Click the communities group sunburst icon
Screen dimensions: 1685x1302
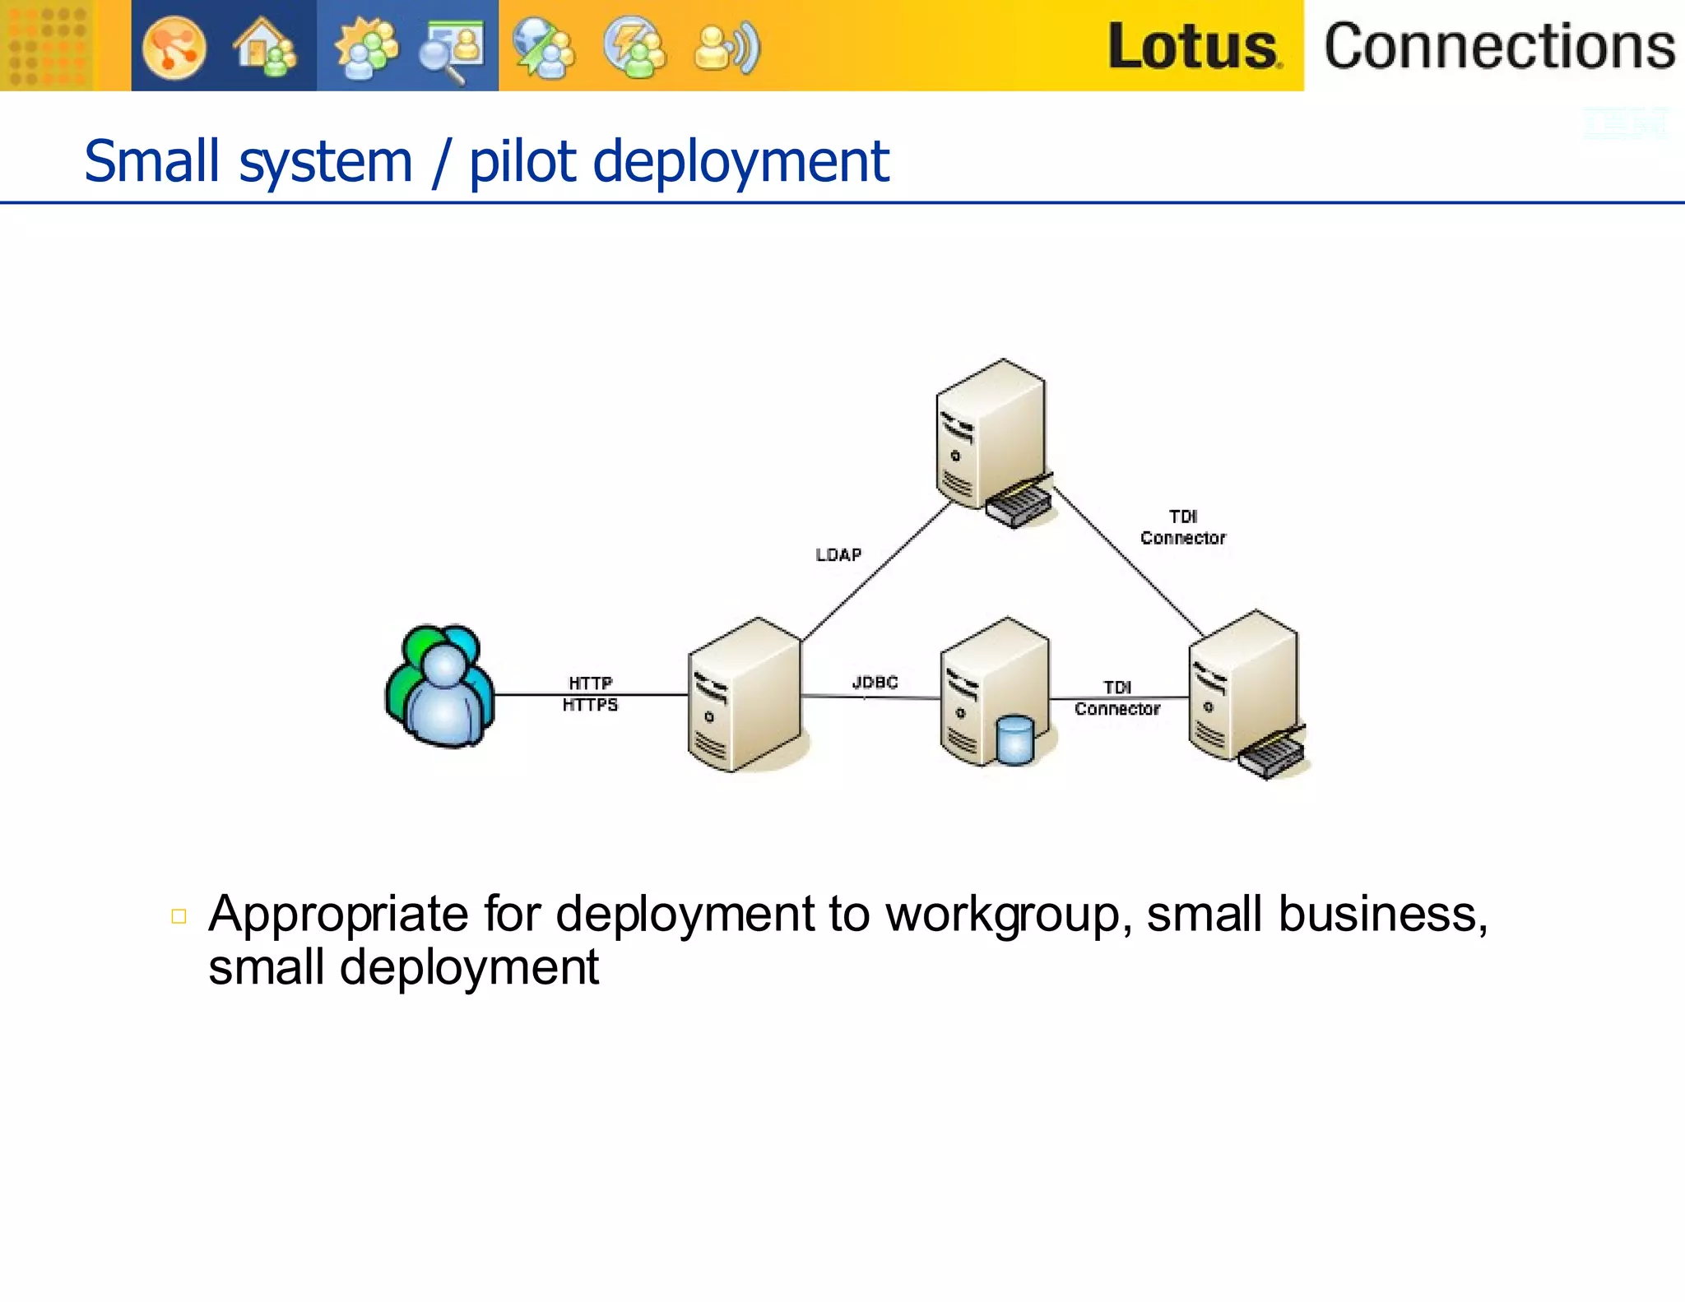(x=365, y=48)
